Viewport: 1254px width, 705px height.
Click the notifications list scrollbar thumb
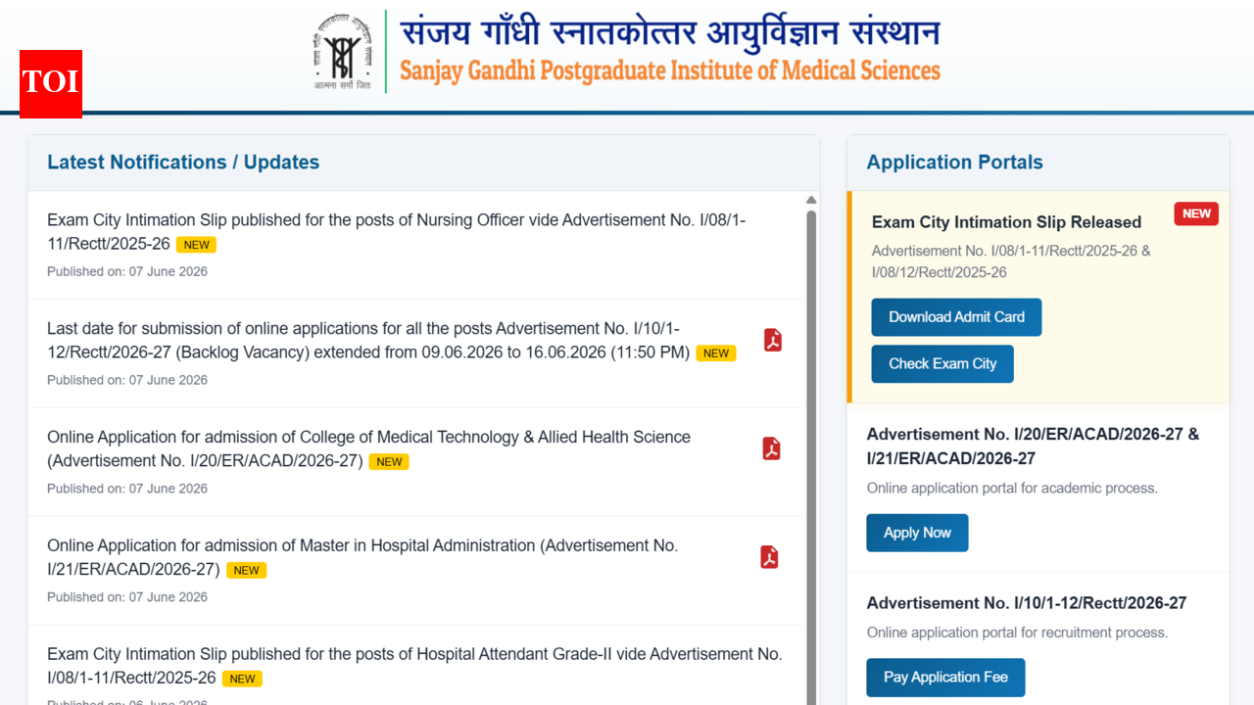pos(811,456)
